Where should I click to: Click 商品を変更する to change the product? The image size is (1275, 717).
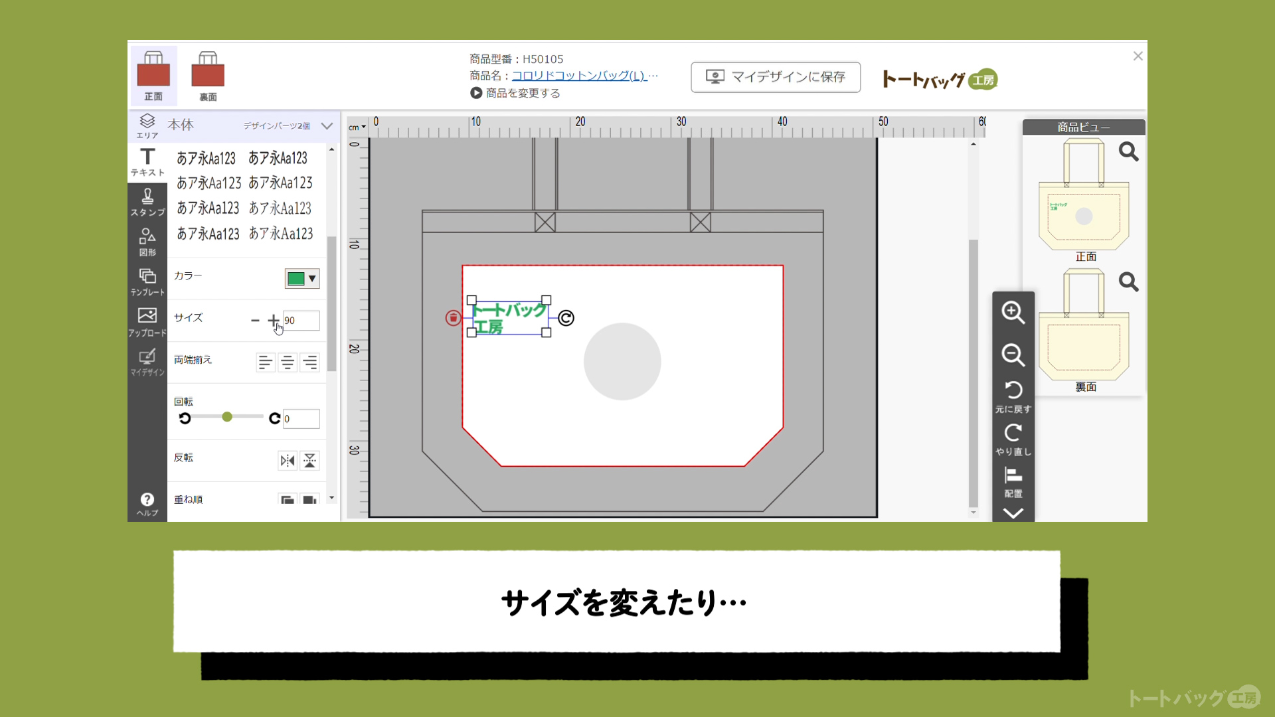point(515,93)
